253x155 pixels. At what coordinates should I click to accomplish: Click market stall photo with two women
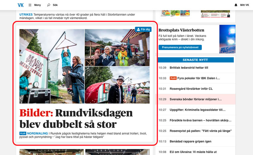click(x=117, y=48)
